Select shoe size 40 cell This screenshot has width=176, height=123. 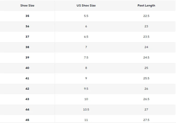[27, 68]
